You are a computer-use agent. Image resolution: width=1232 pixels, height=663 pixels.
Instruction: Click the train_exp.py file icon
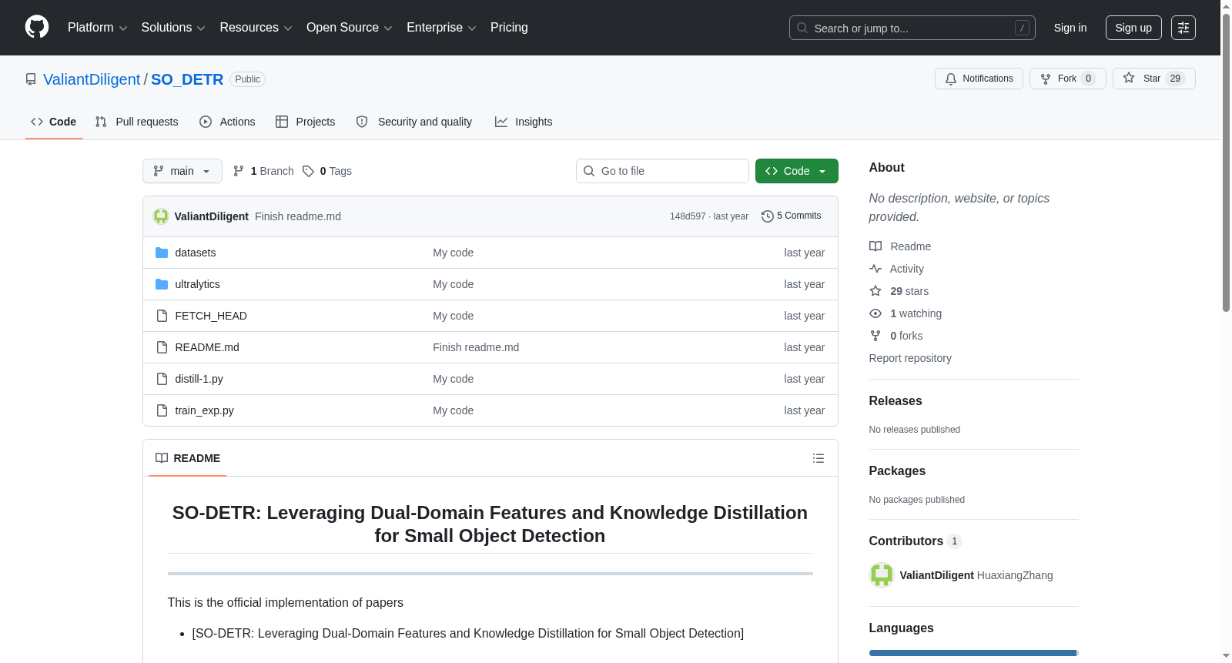click(x=162, y=410)
